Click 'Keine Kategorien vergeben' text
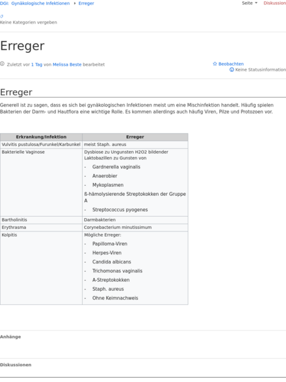Image resolution: width=286 pixels, height=382 pixels. coord(29,22)
